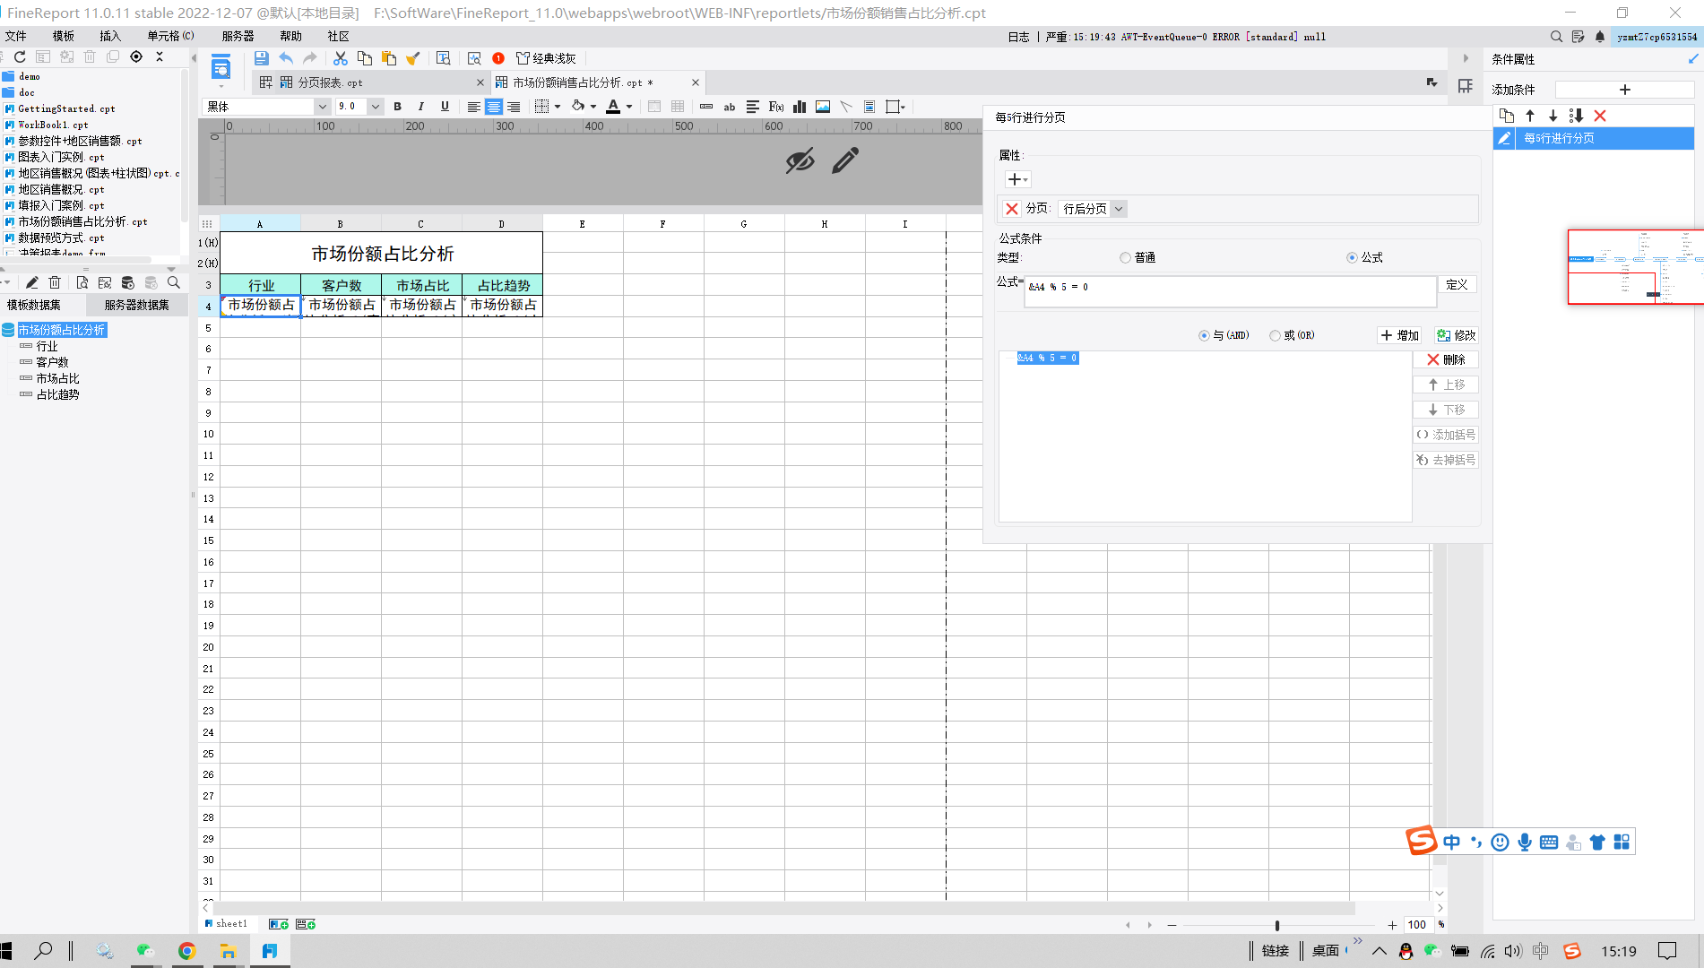The height and width of the screenshot is (968, 1704).
Task: Undo the last edit
Action: click(x=286, y=58)
